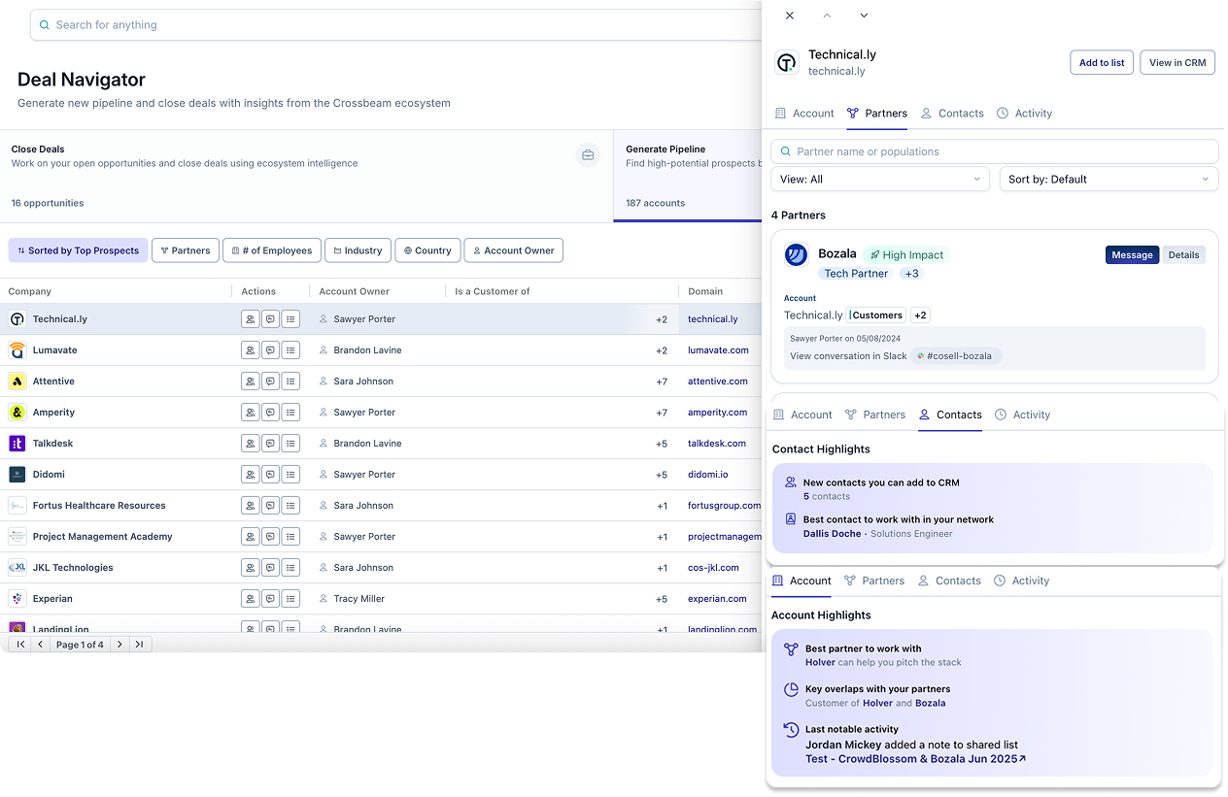Click list action icon in Technical.ly row
1228x797 pixels.
point(290,319)
